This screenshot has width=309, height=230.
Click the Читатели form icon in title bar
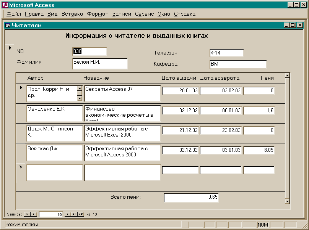[8, 25]
